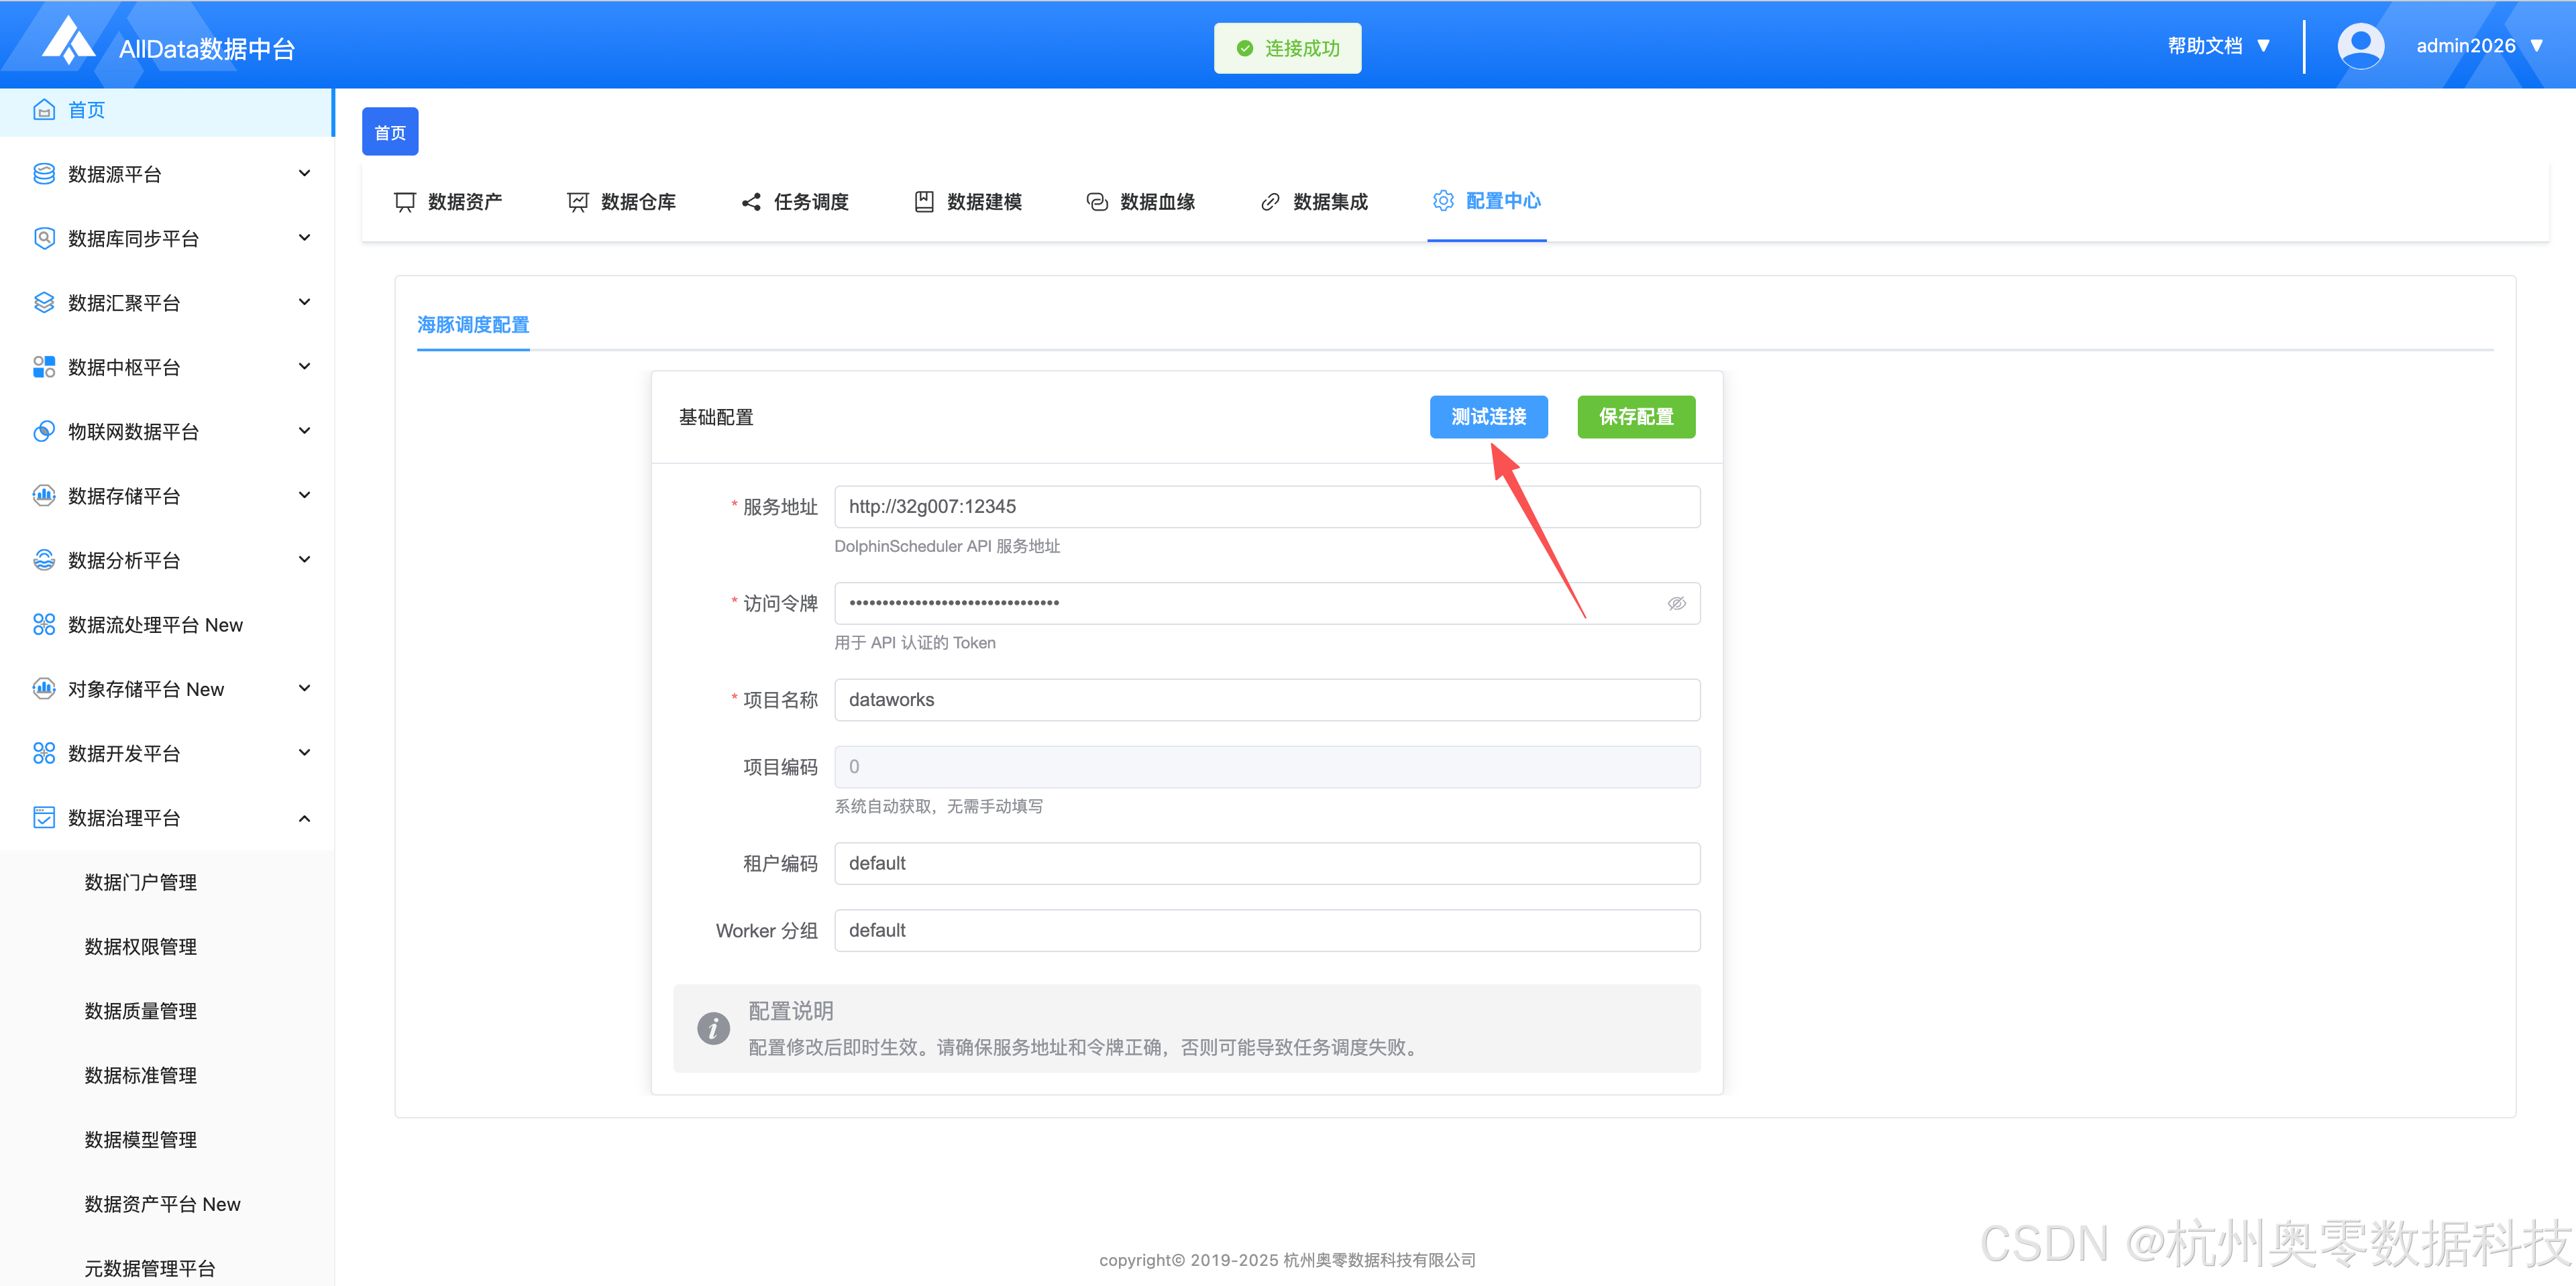Click the 数据血缘 icon

click(1097, 202)
